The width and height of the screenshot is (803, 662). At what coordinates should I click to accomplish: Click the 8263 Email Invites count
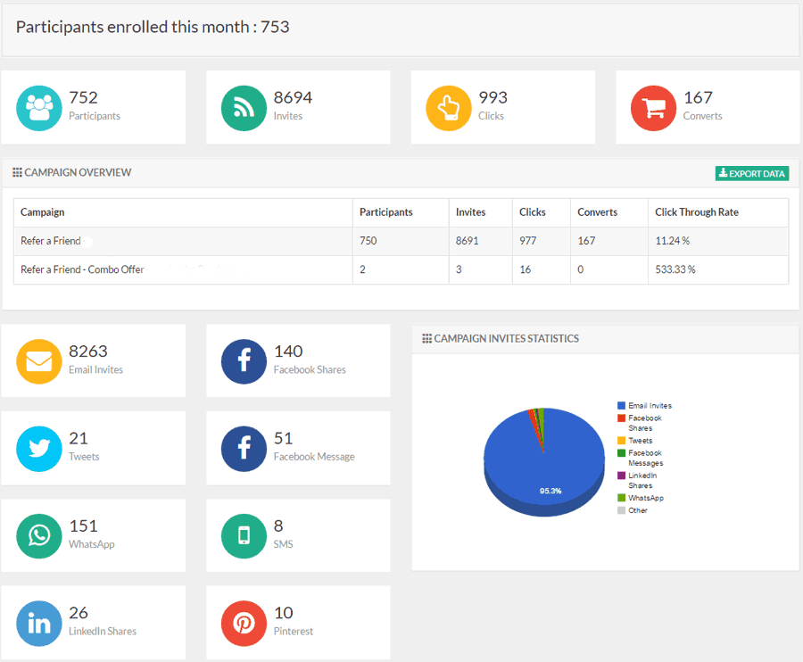88,352
